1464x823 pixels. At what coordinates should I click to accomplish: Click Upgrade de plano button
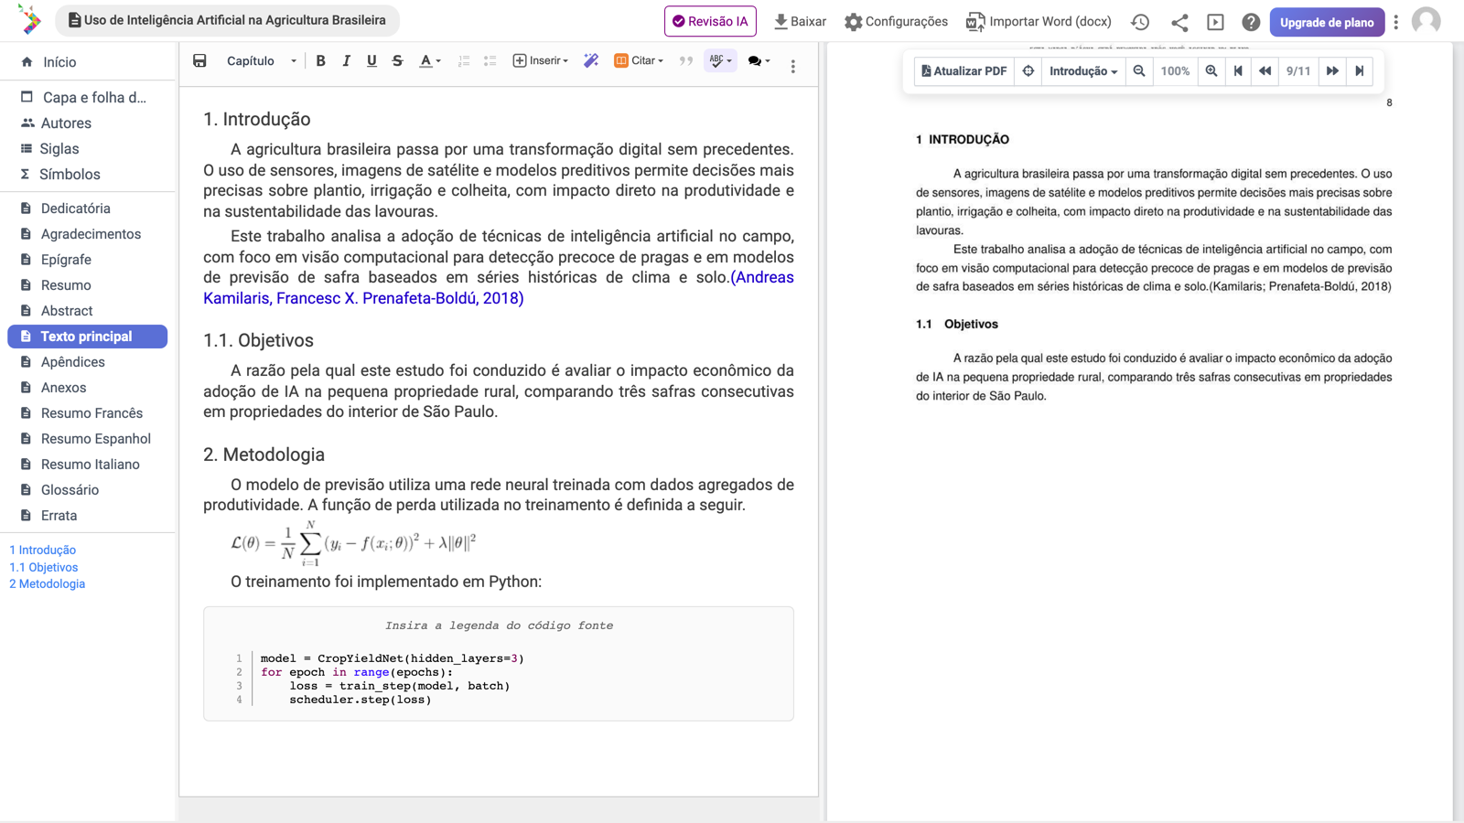tap(1327, 22)
